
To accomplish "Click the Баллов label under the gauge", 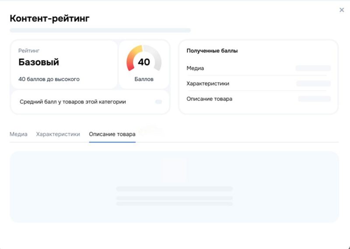I will click(x=144, y=79).
